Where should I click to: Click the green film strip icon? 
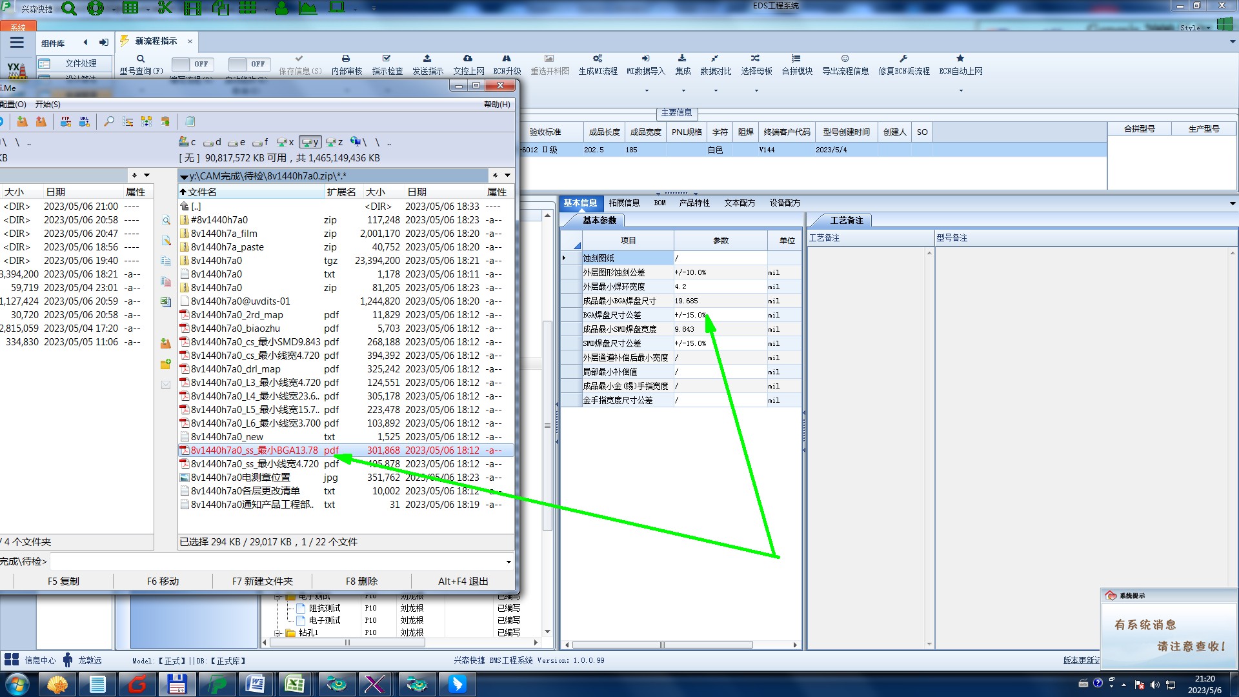coord(192,8)
